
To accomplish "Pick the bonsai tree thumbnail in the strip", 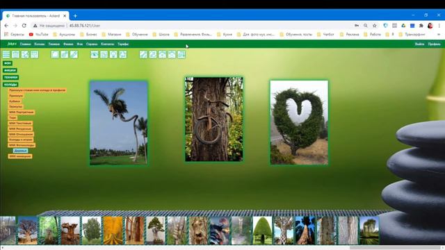I will [156, 230].
